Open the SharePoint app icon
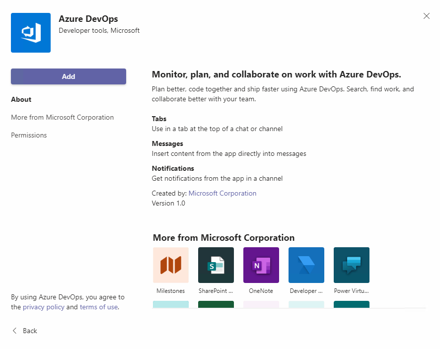Screen dimensions: 440x349 [x=216, y=265]
